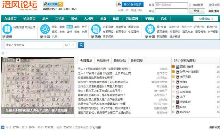The width and height of the screenshot is (221, 130).
Task: Expand the 帐号 login type dropdown
Action: pyautogui.click(x=151, y=5)
